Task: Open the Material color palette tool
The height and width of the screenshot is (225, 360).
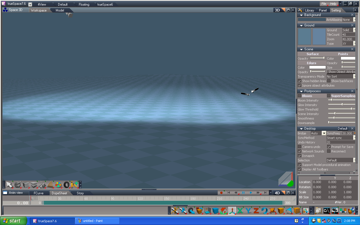Action: (58, 185)
